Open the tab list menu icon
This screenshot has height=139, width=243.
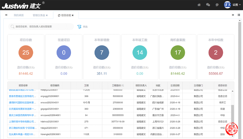(239, 15)
